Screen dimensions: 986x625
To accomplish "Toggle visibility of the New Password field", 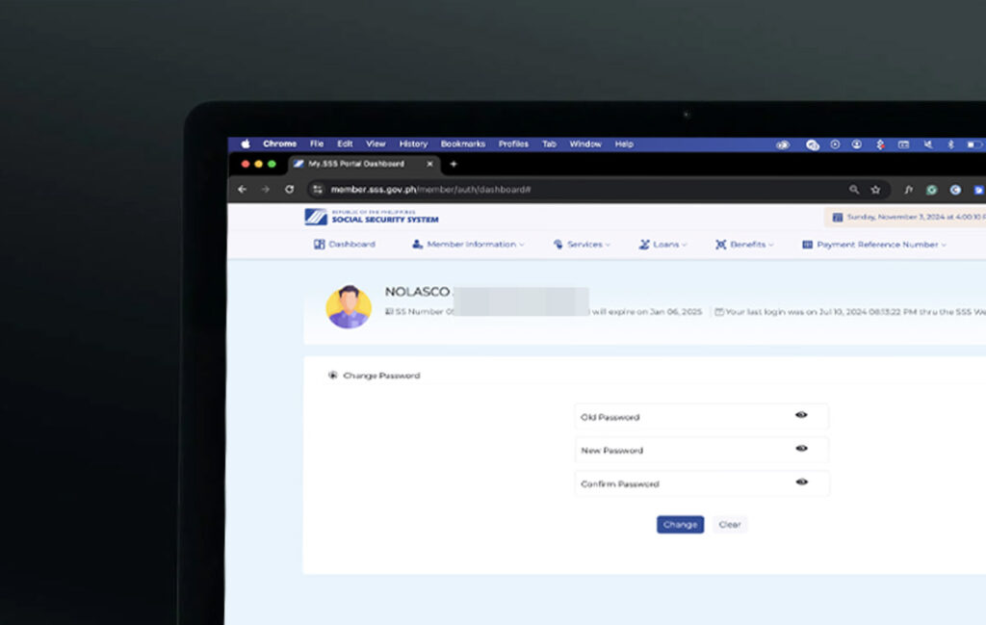I will [801, 449].
